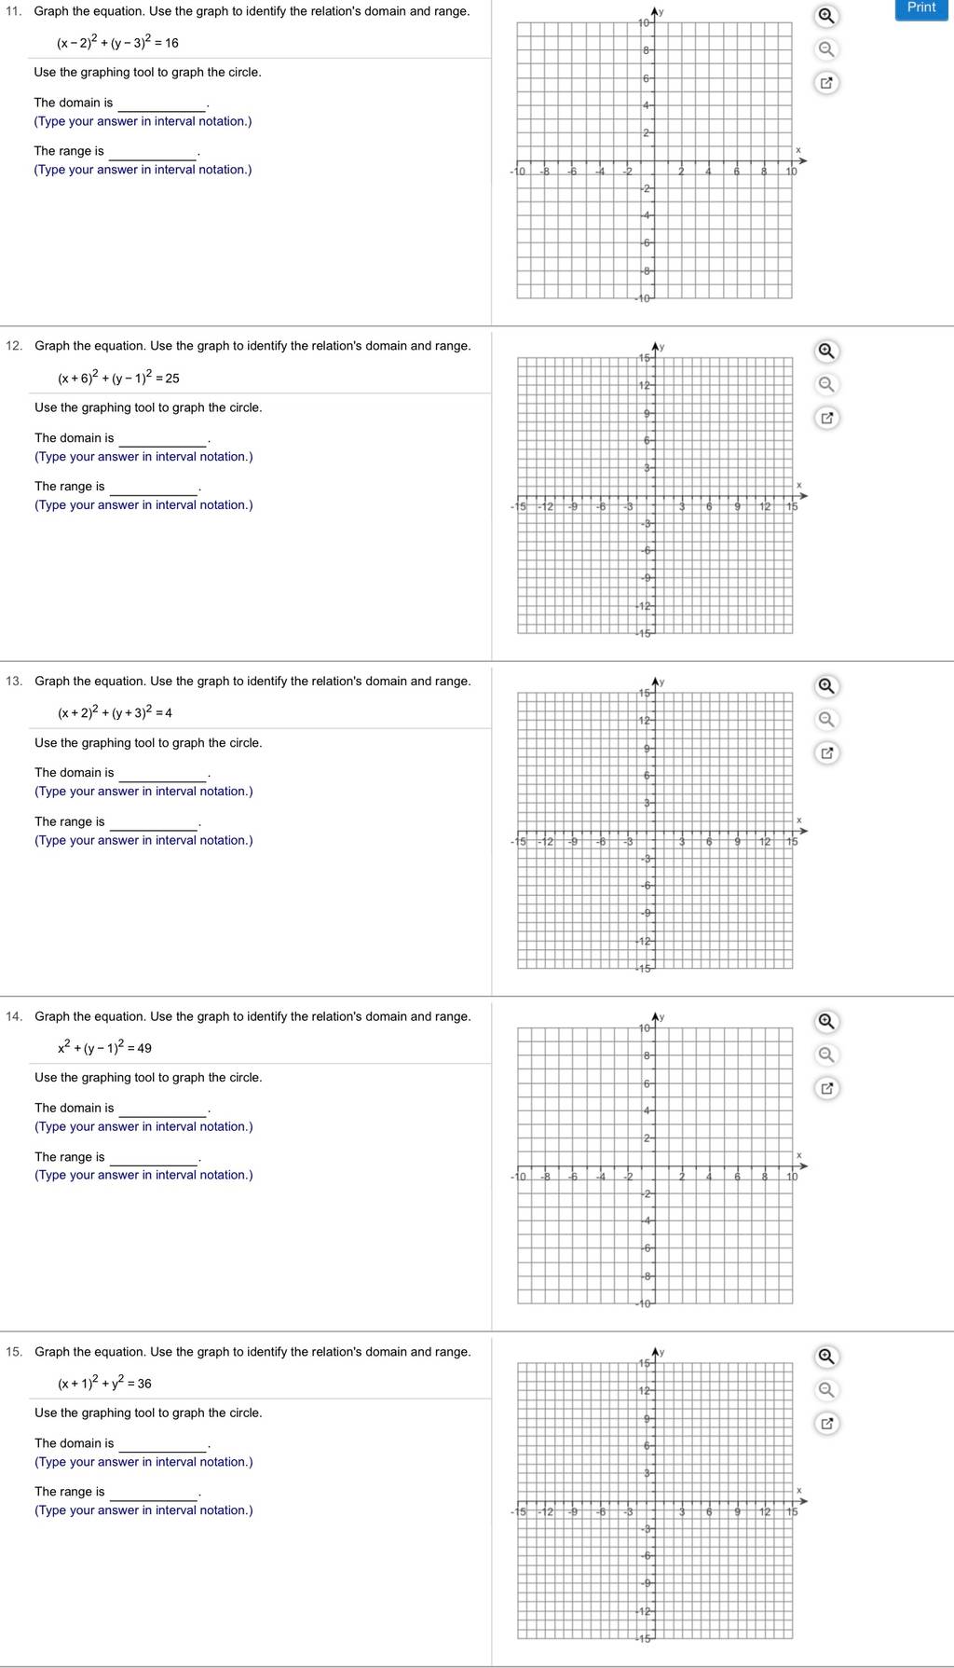Click the domain blank for question 11
954x1668 pixels.
click(x=161, y=103)
